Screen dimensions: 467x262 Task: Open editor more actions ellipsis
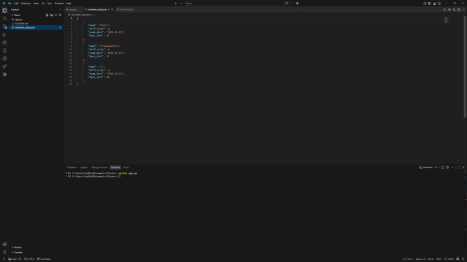pos(464,9)
